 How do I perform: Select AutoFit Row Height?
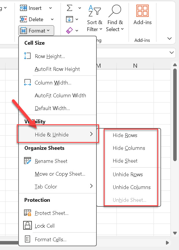(57, 69)
